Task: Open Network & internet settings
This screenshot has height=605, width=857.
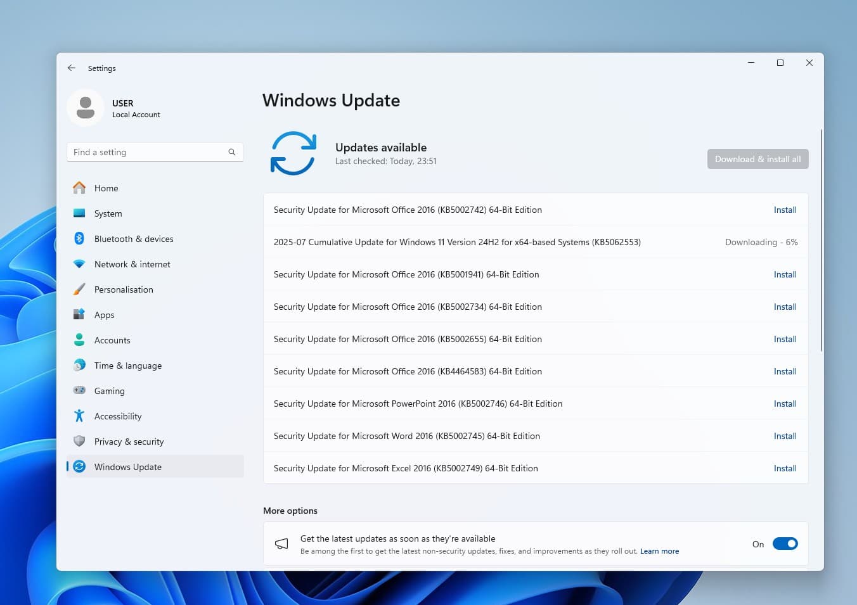Action: click(x=155, y=264)
